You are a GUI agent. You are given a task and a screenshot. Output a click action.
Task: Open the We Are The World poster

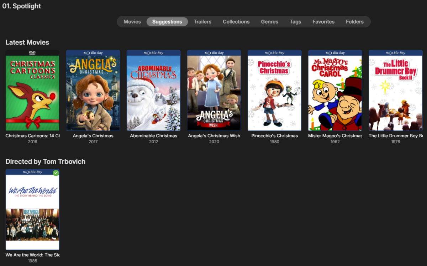pyautogui.click(x=32, y=210)
